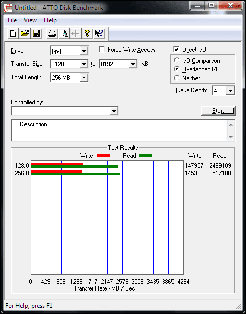Click the green read bar for 256.0
246x314 pixels.
[x=76, y=174]
